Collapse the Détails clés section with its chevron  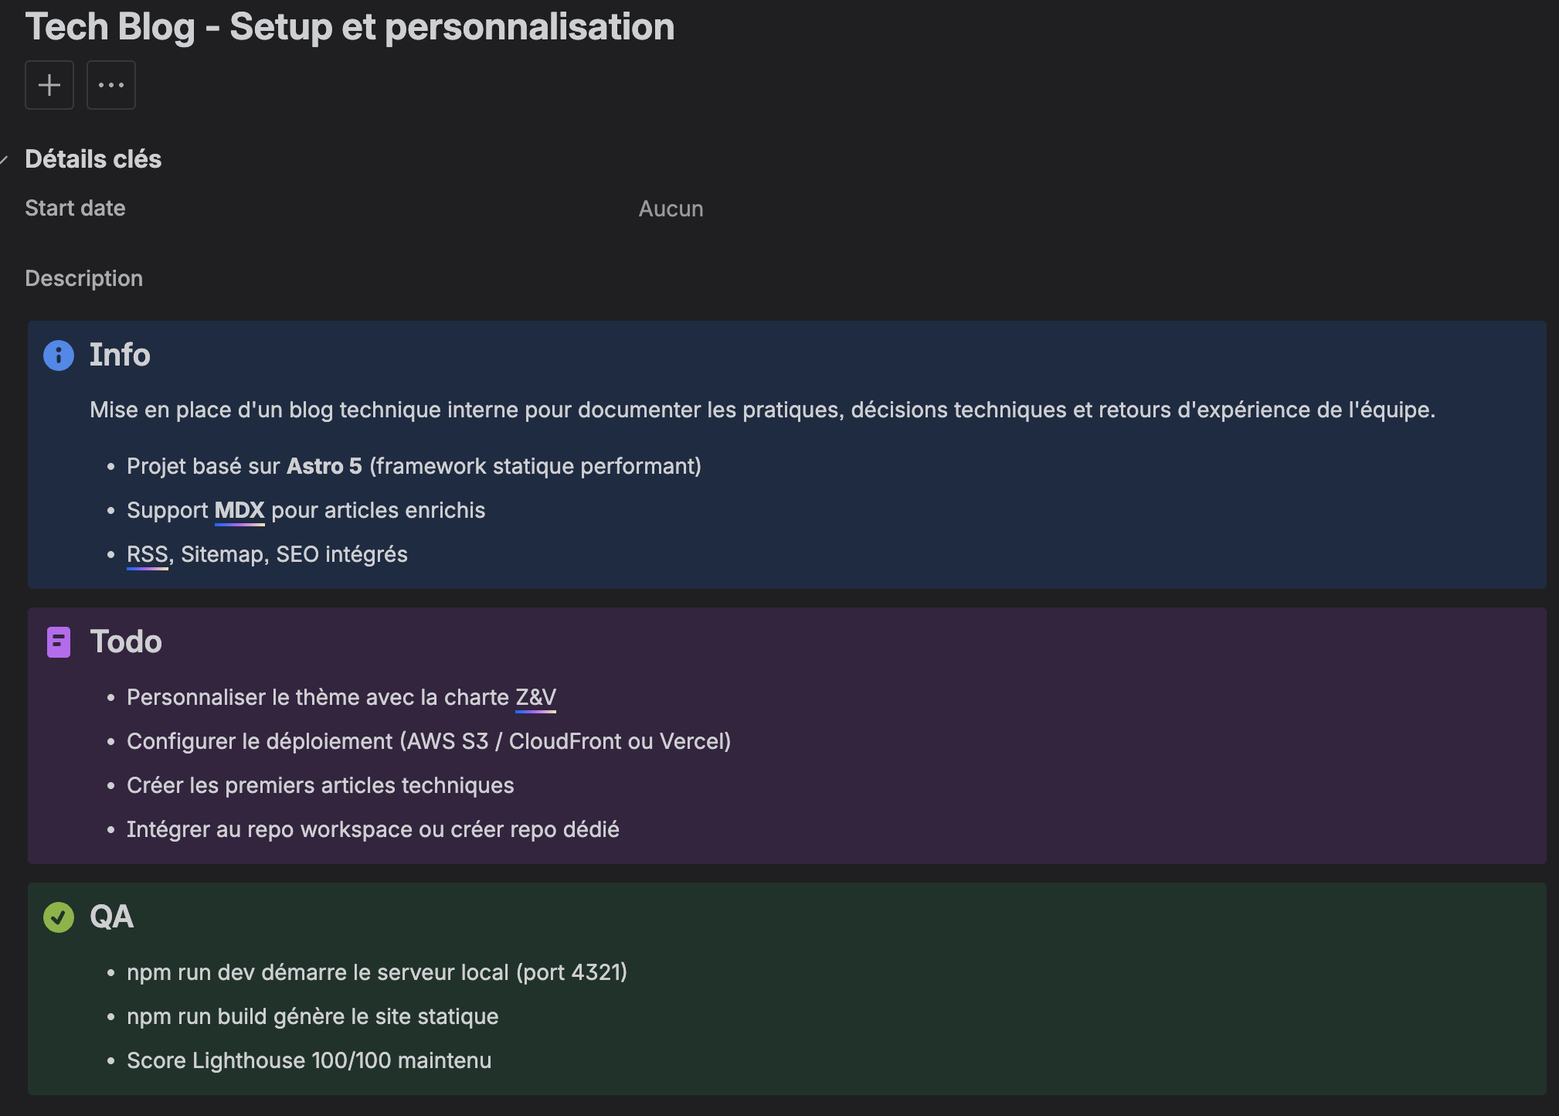(5, 159)
